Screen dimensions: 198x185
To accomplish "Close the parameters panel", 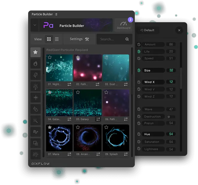I will click(179, 30).
